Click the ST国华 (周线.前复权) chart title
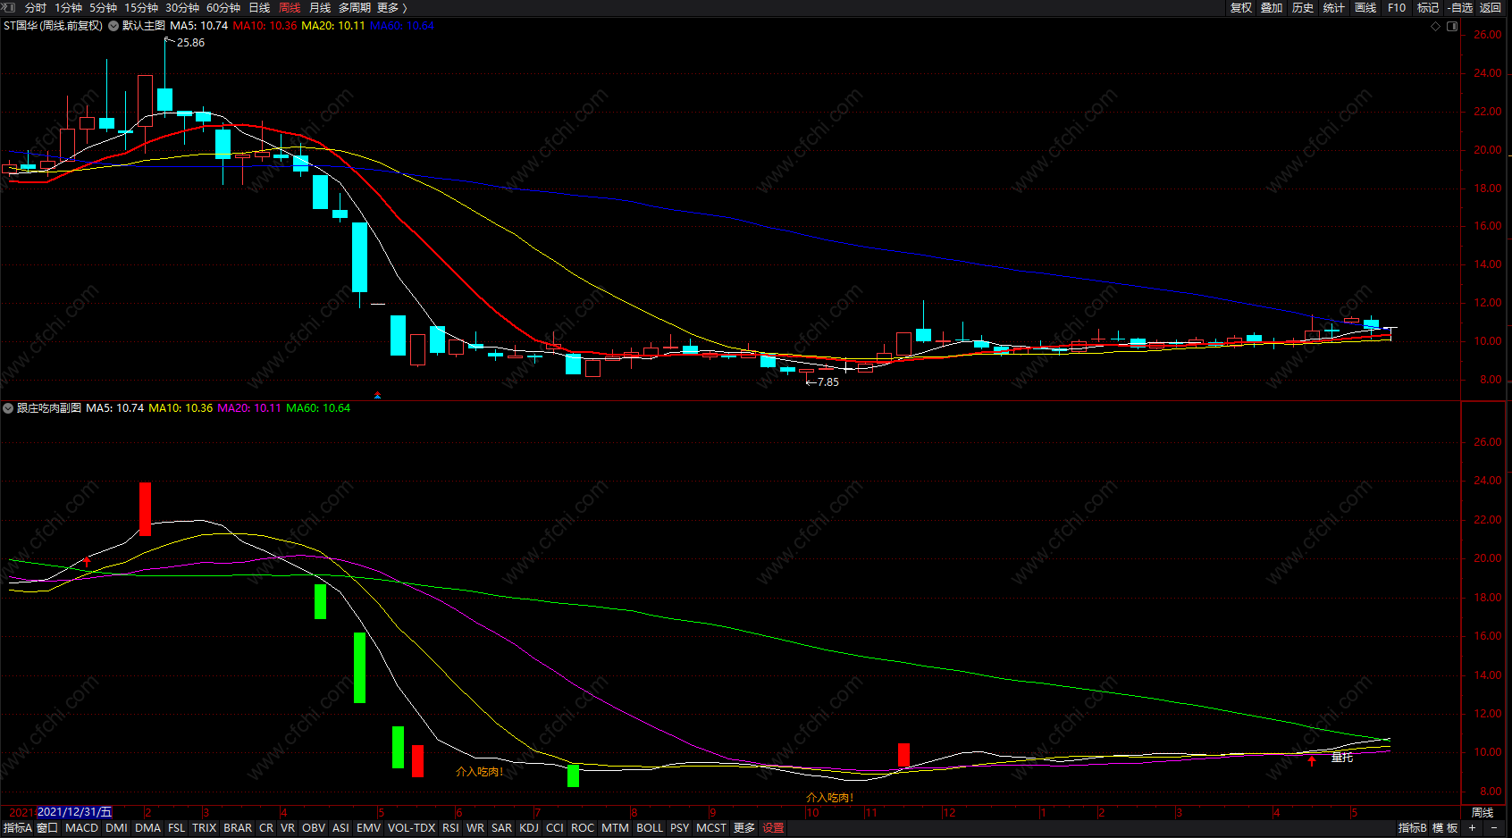The height and width of the screenshot is (838, 1512). pos(53,26)
